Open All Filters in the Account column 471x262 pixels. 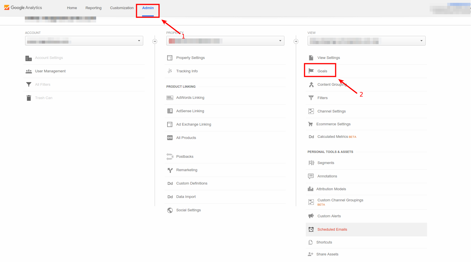coord(43,85)
